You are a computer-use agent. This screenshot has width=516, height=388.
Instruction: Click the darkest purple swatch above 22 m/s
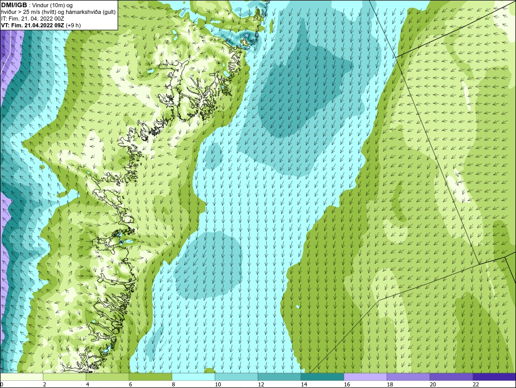pos(494,377)
